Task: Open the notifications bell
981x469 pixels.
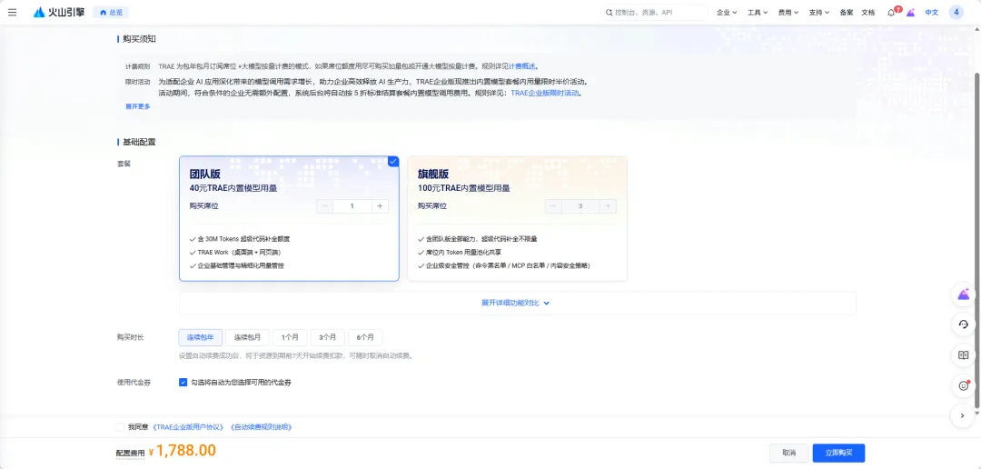Action: (x=892, y=13)
